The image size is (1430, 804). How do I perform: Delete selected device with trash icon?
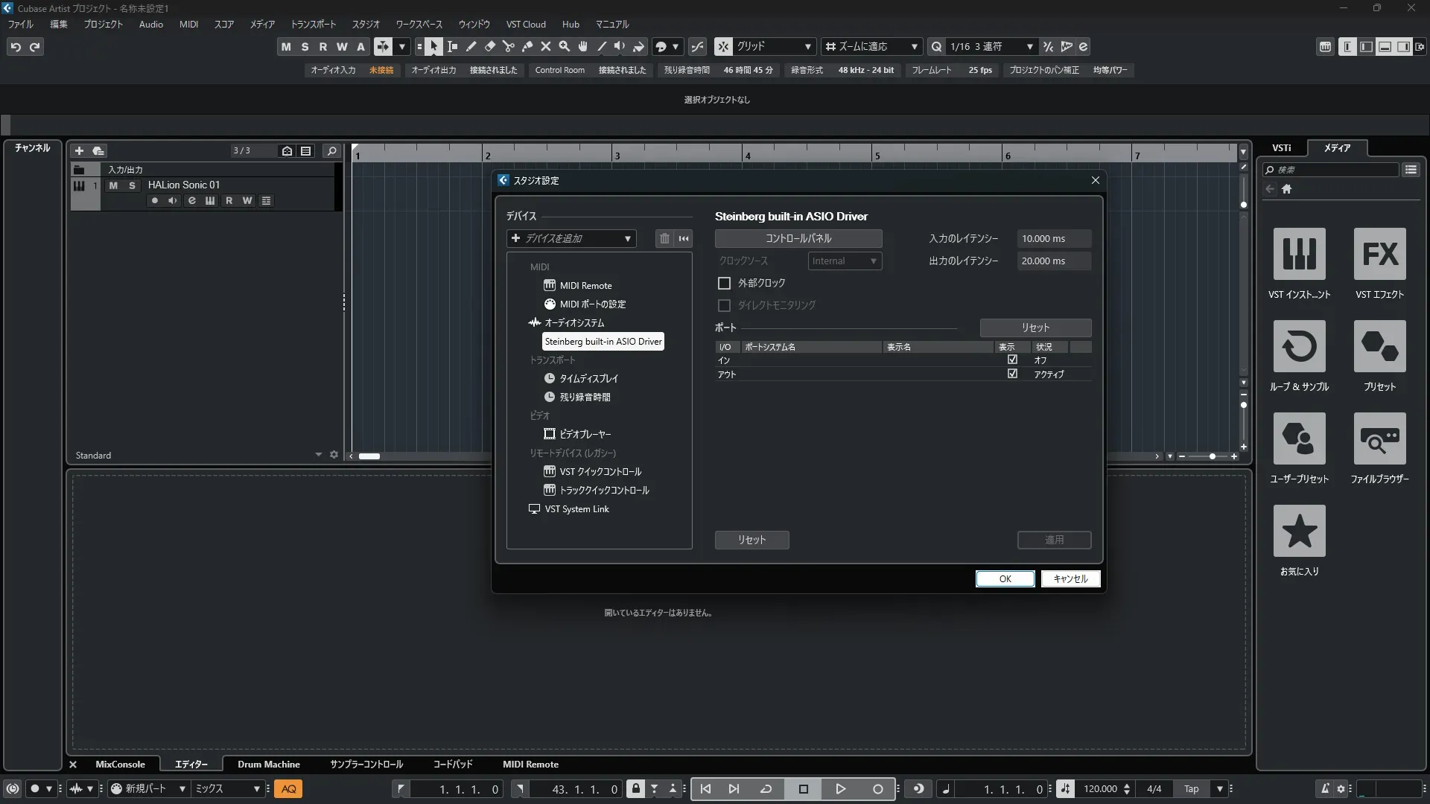[x=664, y=238]
